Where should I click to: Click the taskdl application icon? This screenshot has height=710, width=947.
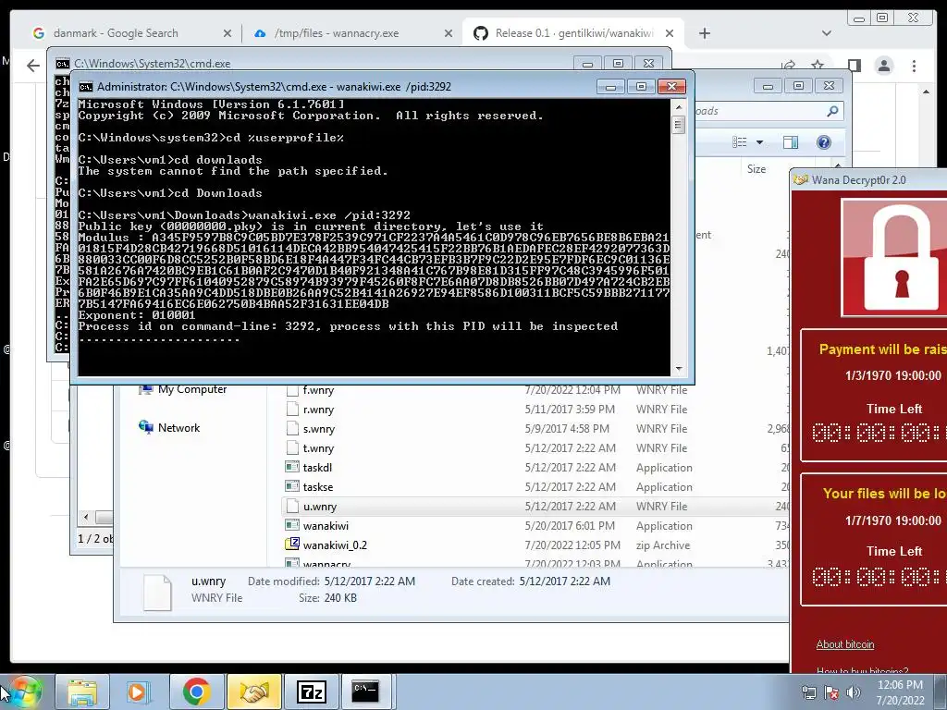pos(292,467)
